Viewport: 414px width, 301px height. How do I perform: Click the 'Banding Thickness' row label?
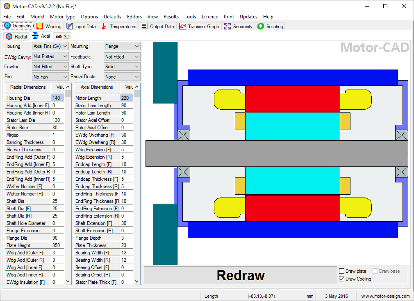tap(25, 142)
